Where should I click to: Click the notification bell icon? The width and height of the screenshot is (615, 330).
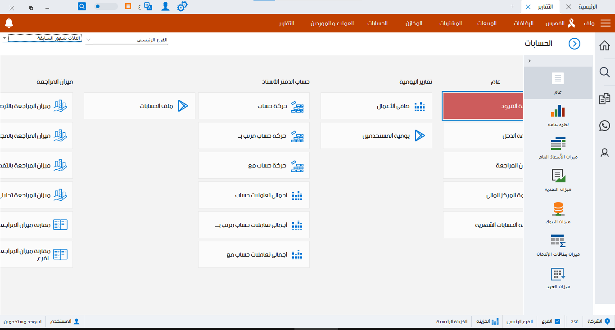(x=9, y=23)
